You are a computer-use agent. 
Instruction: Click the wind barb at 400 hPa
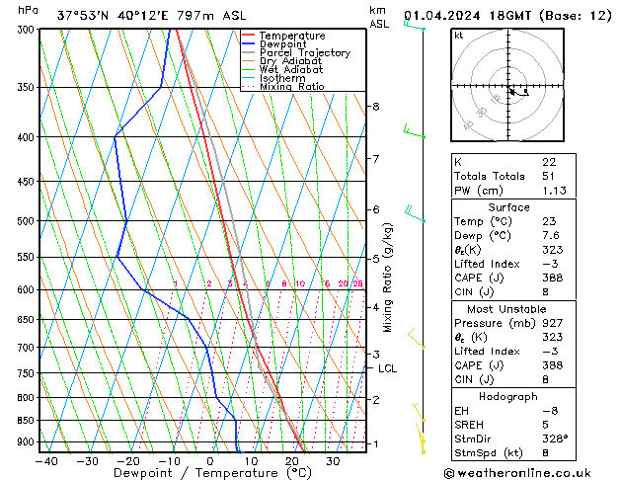coord(415,132)
